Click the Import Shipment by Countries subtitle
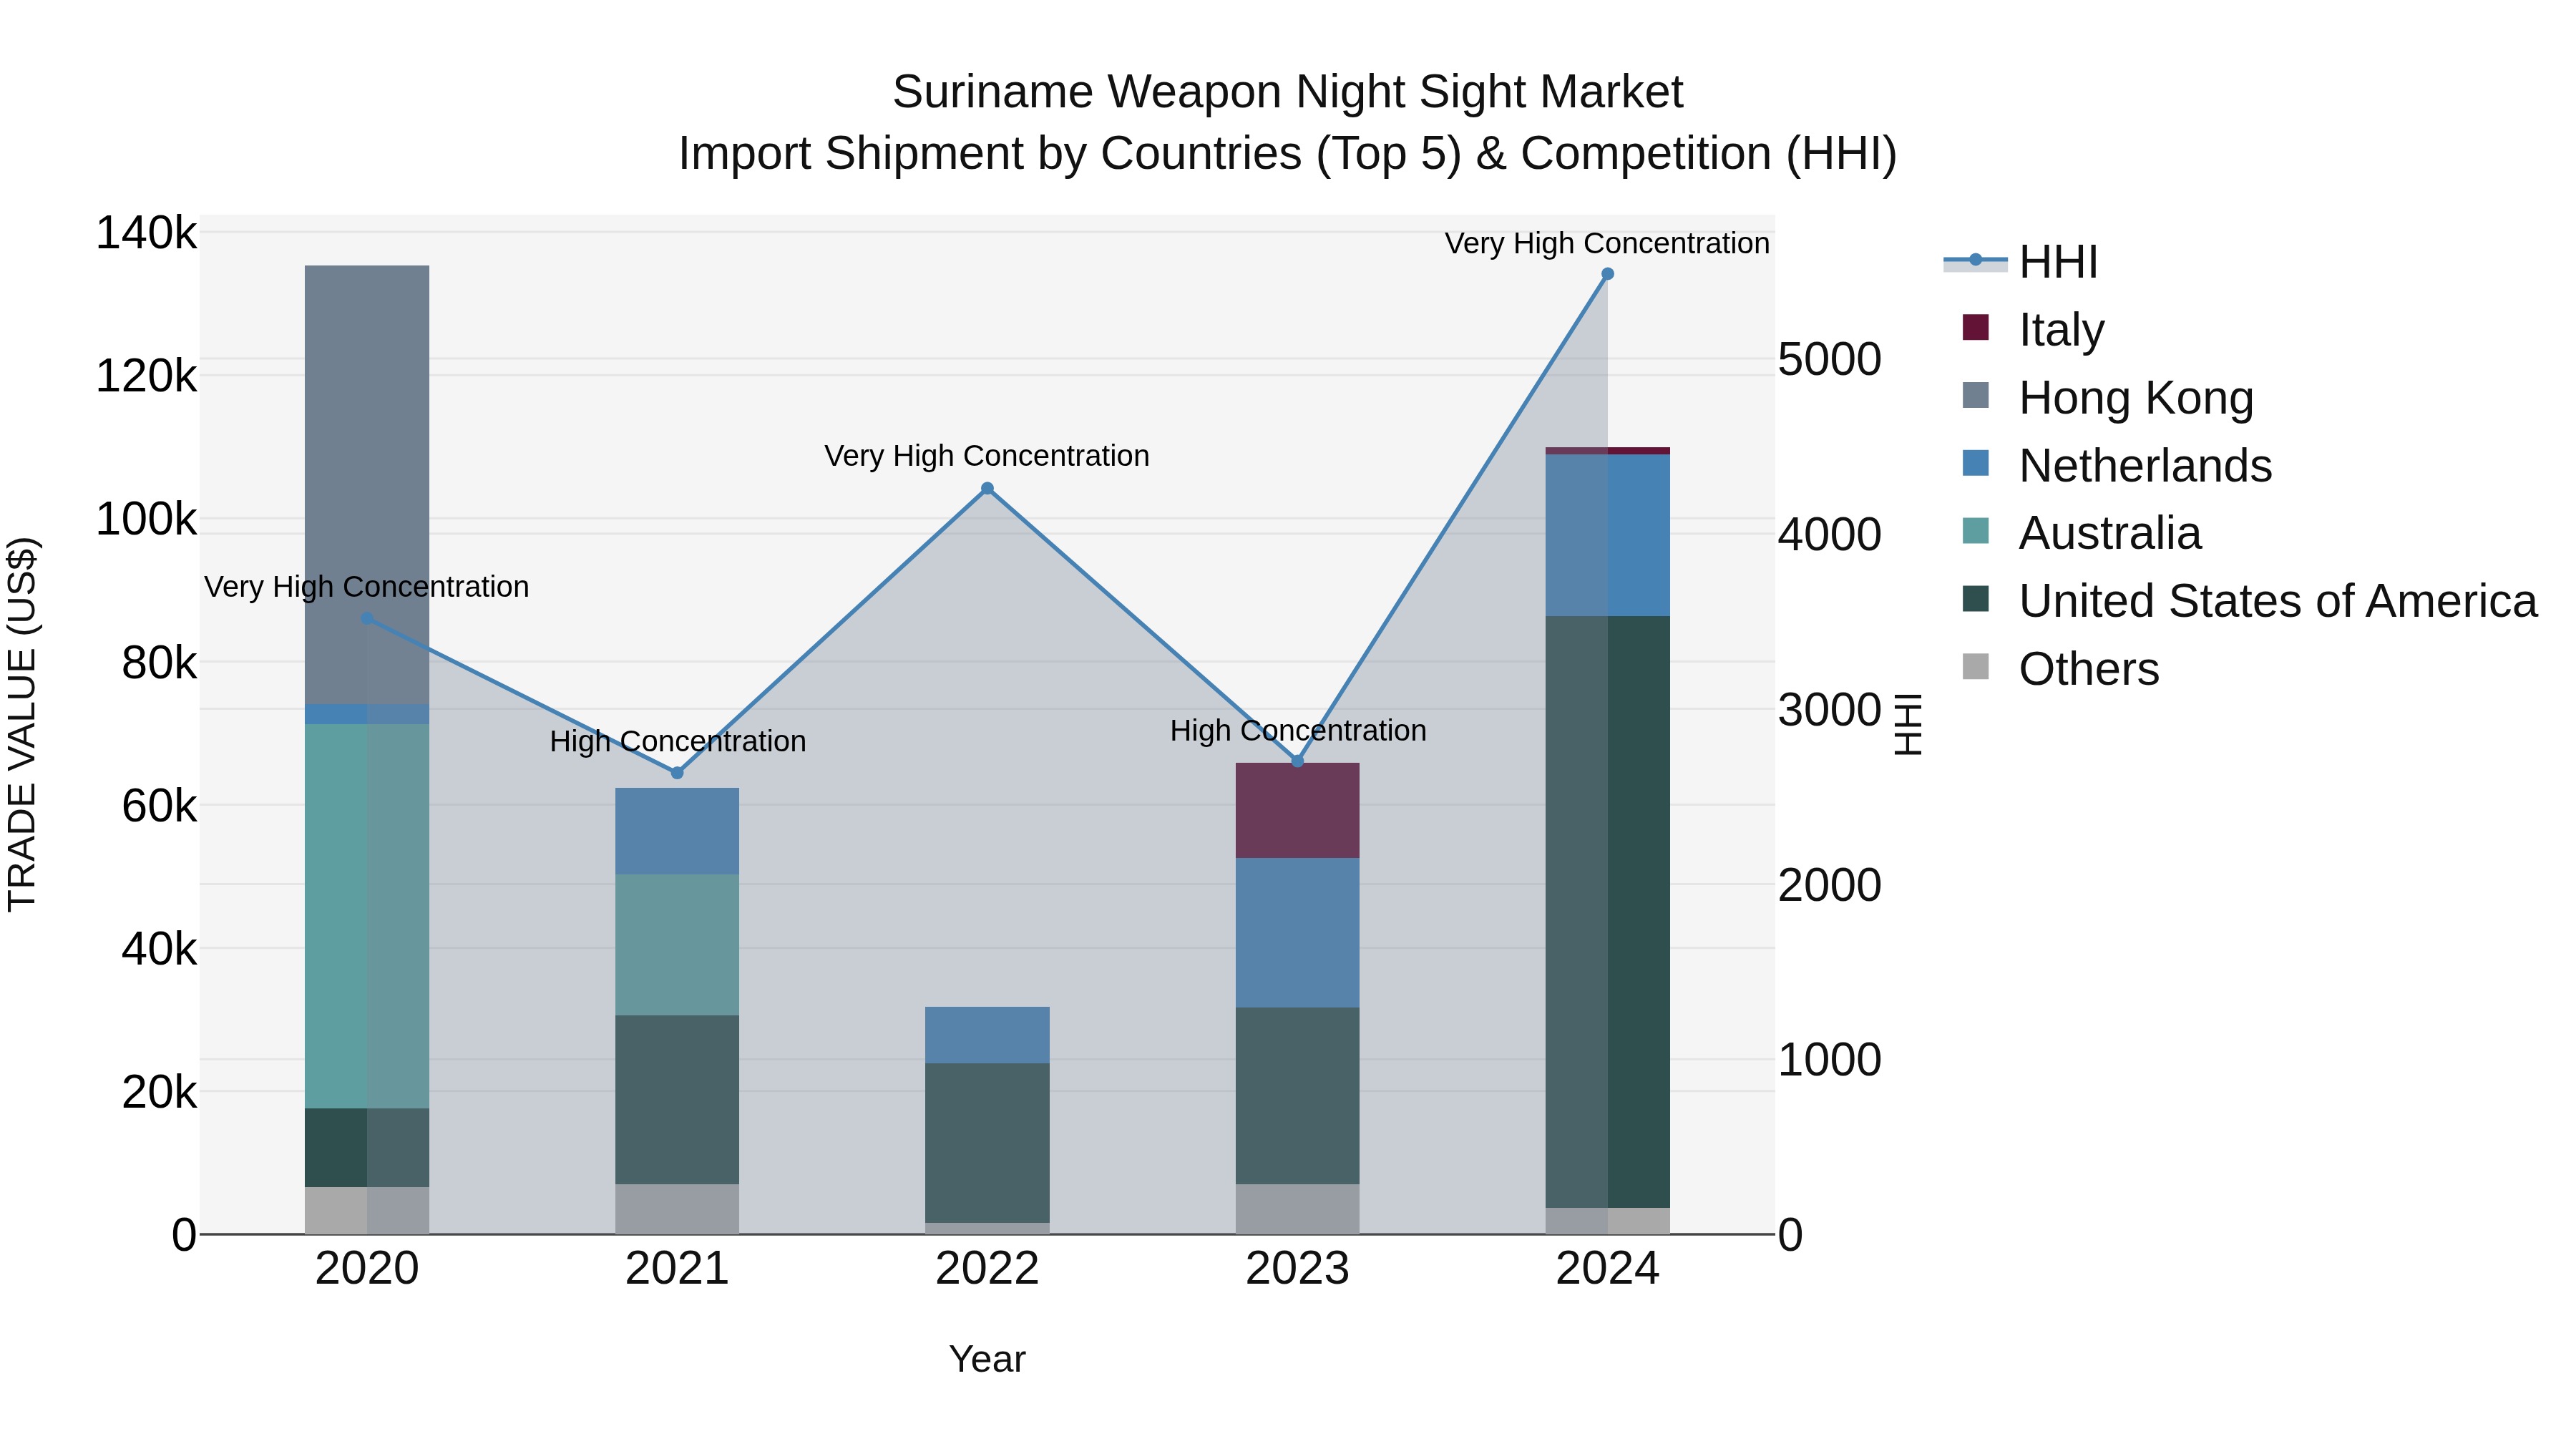Image resolution: width=2576 pixels, height=1449 pixels. coord(1288,154)
